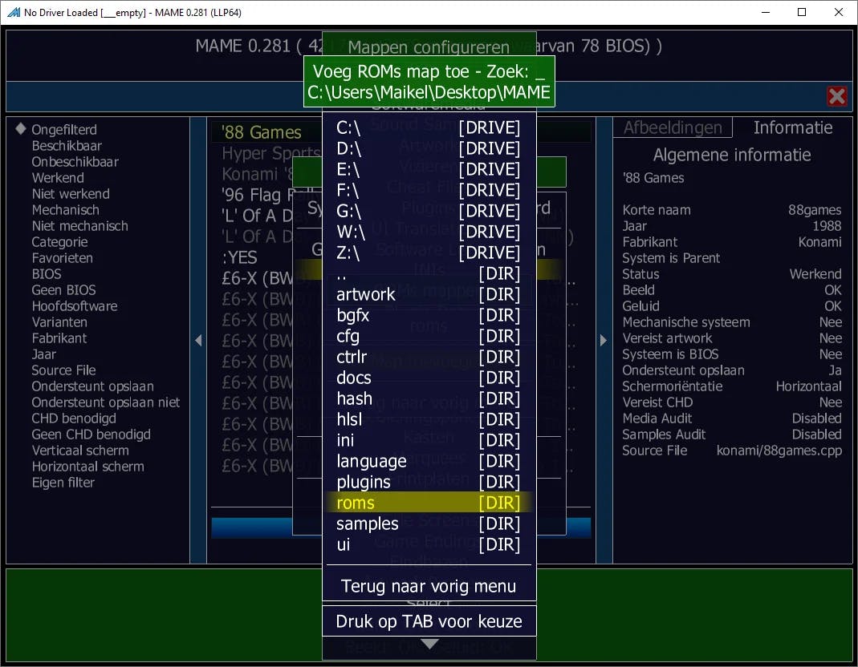Select the Ondersteunt opslaan niet filter
The image size is (858, 667).
(106, 402)
